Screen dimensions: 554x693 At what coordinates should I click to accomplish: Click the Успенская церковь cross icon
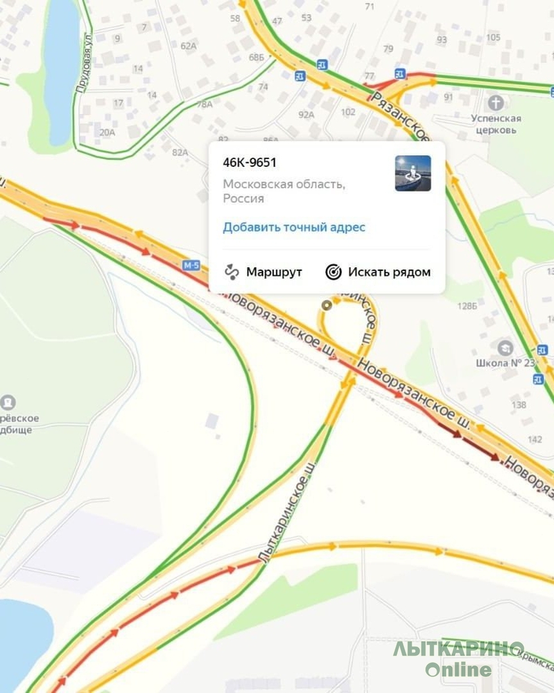coord(496,103)
